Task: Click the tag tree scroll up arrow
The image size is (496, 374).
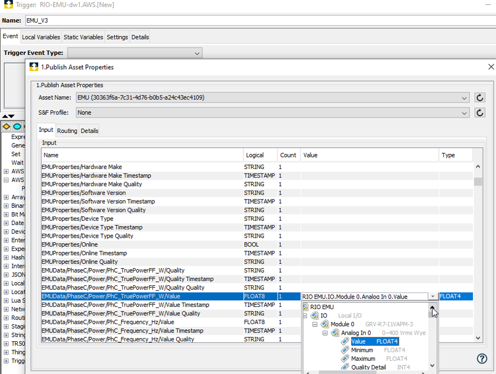Action: [x=432, y=306]
